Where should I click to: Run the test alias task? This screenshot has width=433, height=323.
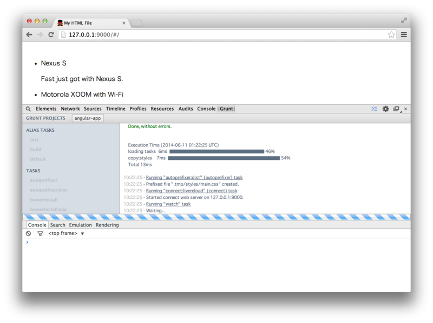point(34,140)
